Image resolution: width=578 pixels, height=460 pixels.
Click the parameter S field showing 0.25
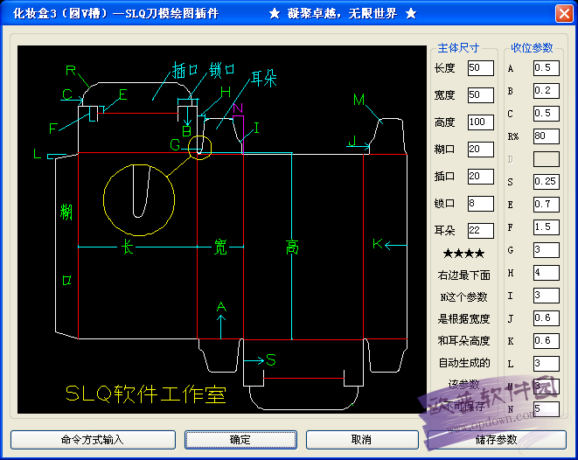pos(547,182)
